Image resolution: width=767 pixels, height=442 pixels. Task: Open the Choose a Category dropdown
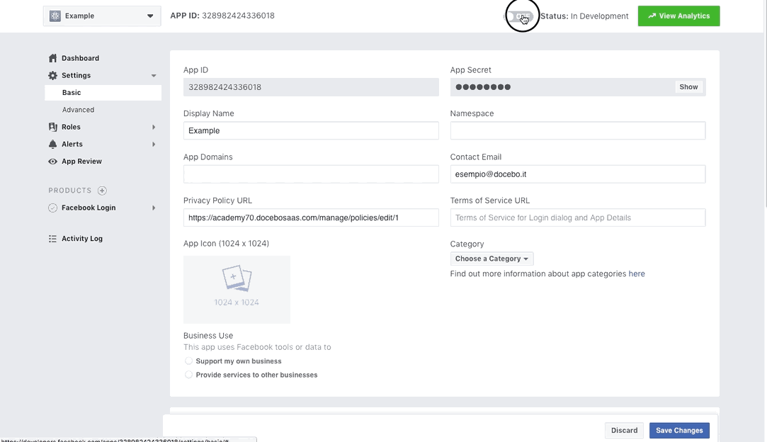pyautogui.click(x=492, y=259)
